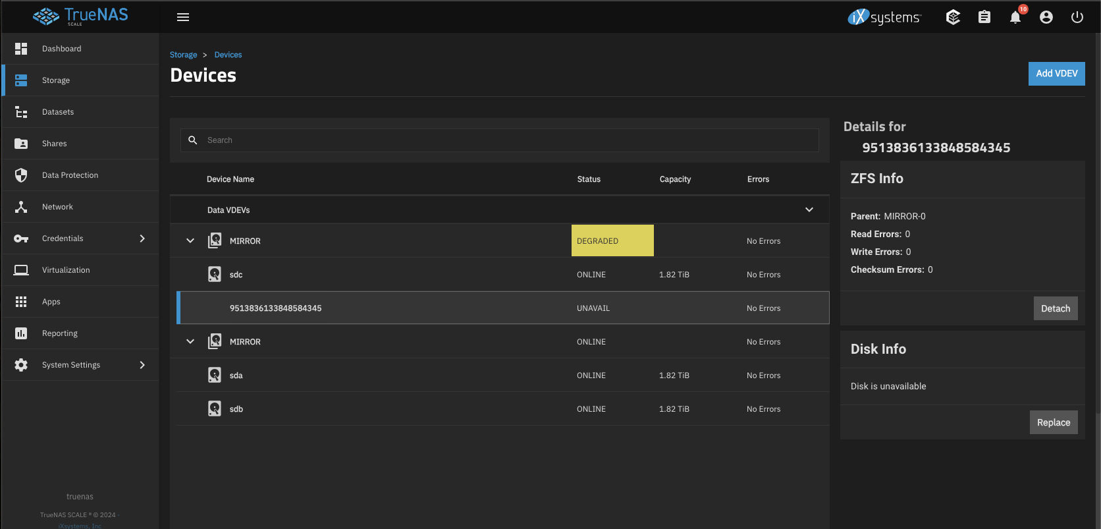Collapse the online MIRROR vdev
The image size is (1101, 529).
pyautogui.click(x=190, y=341)
